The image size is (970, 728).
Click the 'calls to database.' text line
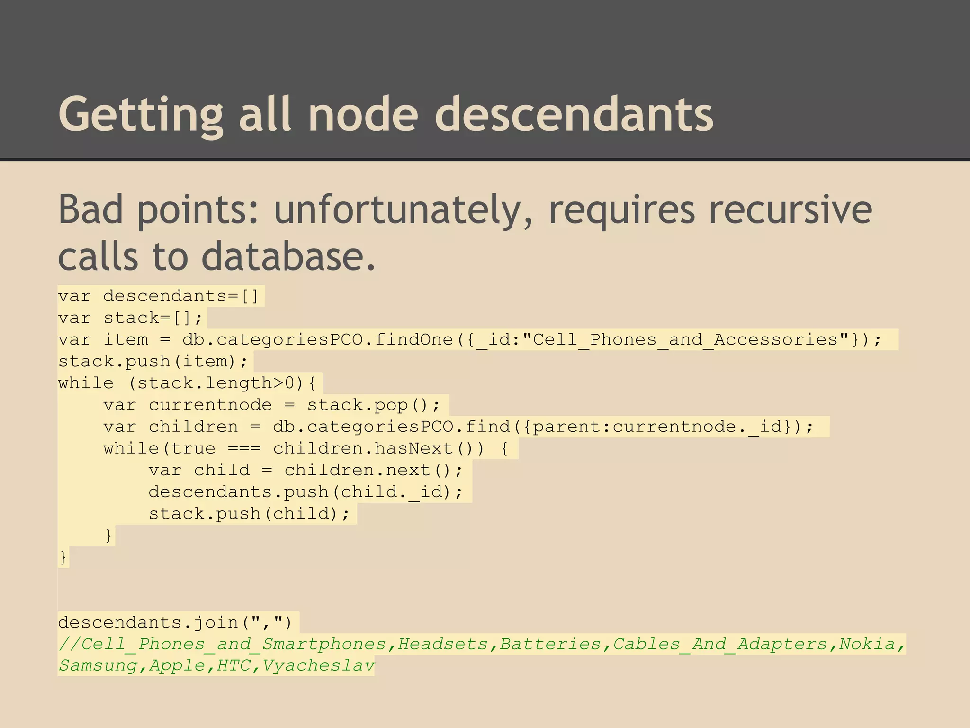(x=216, y=256)
